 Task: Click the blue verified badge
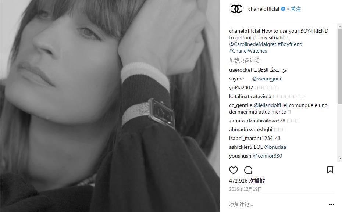(x=283, y=9)
